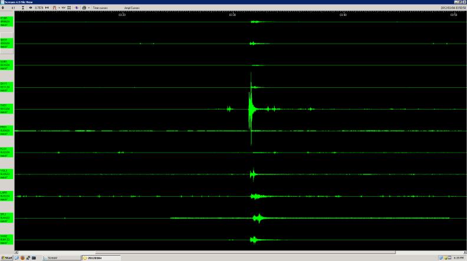The width and height of the screenshot is (467, 261).
Task: Click the horizontal scrollbar thumb
Action: pyautogui.click(x=245, y=252)
